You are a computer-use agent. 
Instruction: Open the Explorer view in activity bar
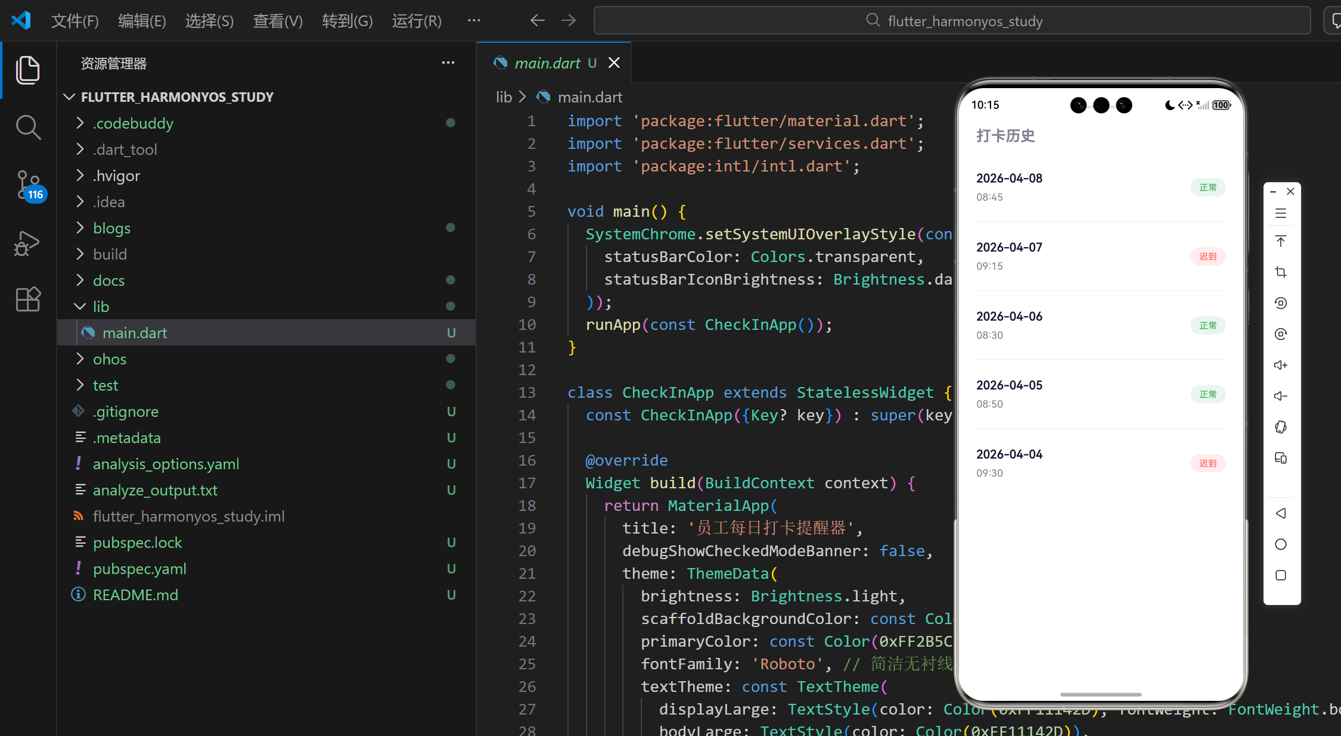click(x=27, y=70)
